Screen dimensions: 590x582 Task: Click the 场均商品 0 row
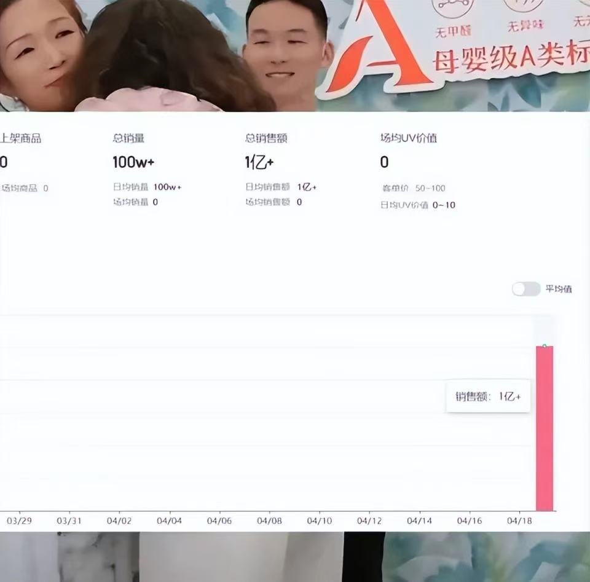(25, 188)
